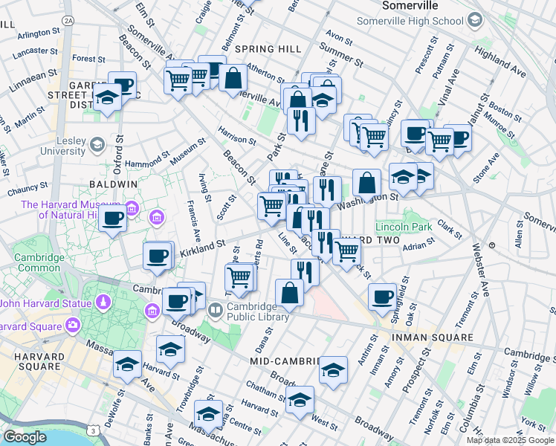Select the grocery cart marker right of Ward Two restaurant
The image size is (556, 446).
point(347,253)
